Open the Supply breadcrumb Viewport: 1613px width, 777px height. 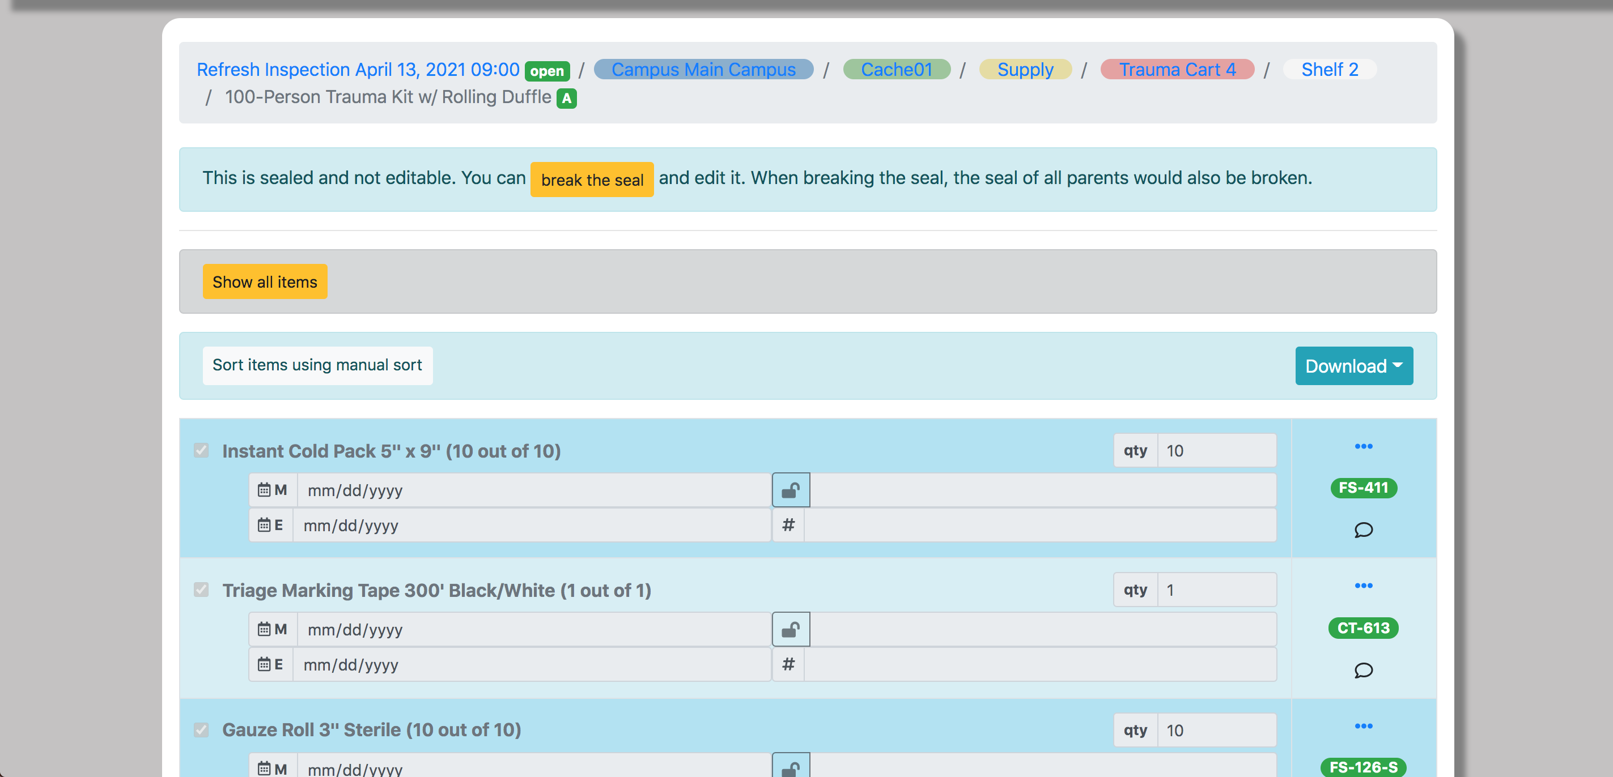click(1025, 70)
